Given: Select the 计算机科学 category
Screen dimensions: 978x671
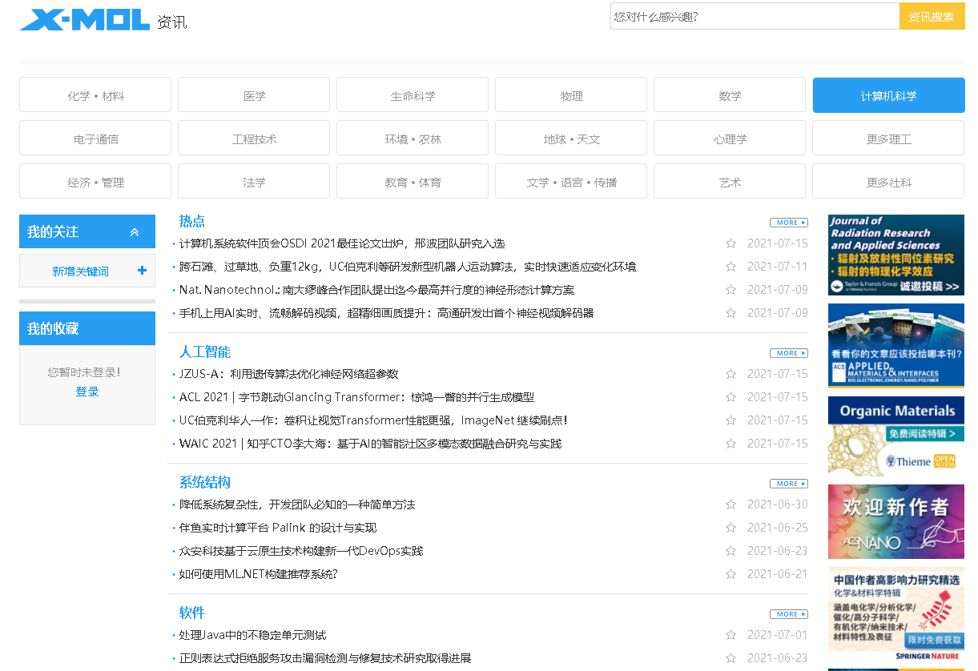Looking at the screenshot, I should (x=888, y=94).
